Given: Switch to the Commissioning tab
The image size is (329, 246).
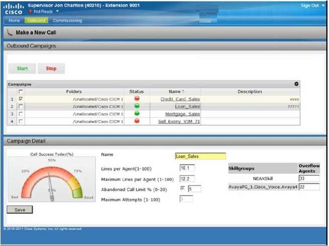Looking at the screenshot, I should pos(67,21).
